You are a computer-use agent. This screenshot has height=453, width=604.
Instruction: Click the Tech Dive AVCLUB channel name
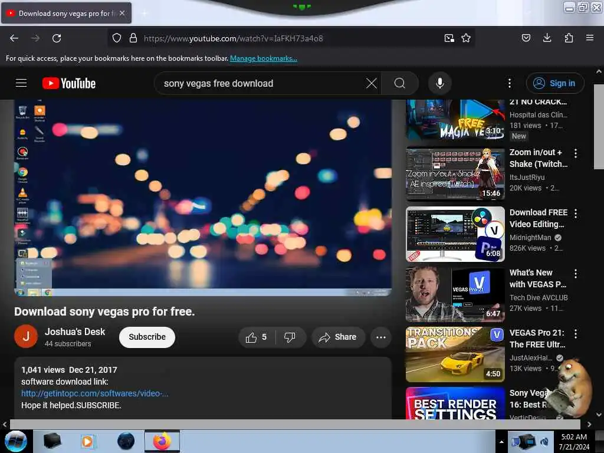[539, 298]
